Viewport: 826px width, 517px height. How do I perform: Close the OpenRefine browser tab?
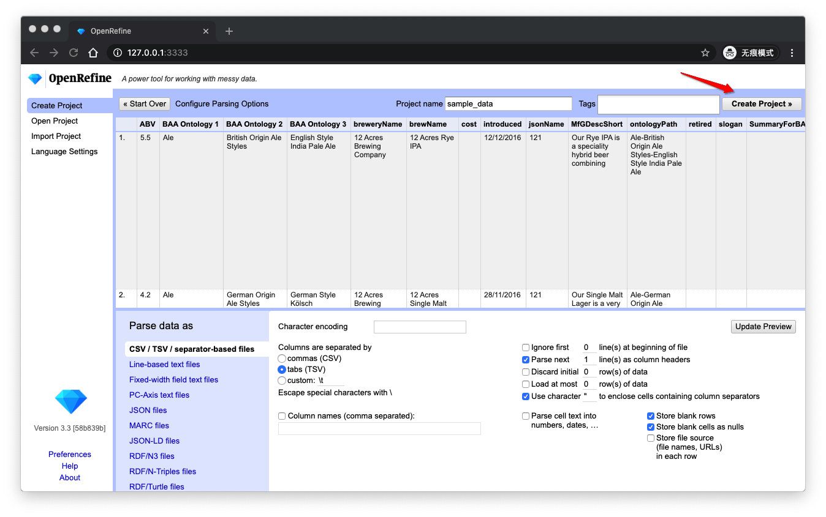click(206, 31)
